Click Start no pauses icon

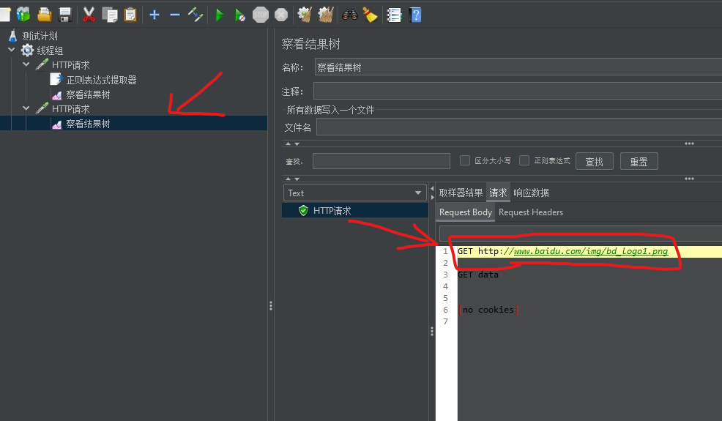pyautogui.click(x=240, y=15)
